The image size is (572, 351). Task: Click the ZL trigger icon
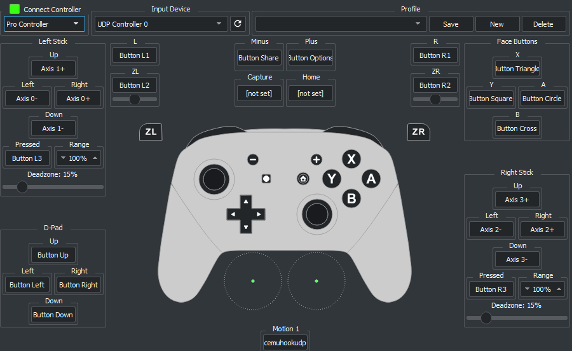pos(151,132)
